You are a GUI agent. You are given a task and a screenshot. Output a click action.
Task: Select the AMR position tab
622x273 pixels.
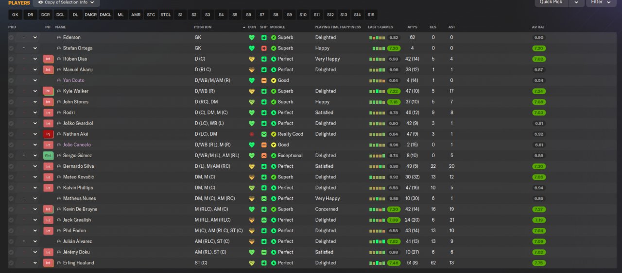(136, 15)
